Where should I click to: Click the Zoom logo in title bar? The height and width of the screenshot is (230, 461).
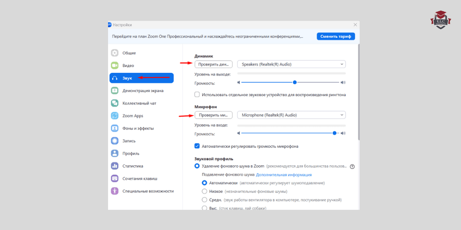pos(110,25)
